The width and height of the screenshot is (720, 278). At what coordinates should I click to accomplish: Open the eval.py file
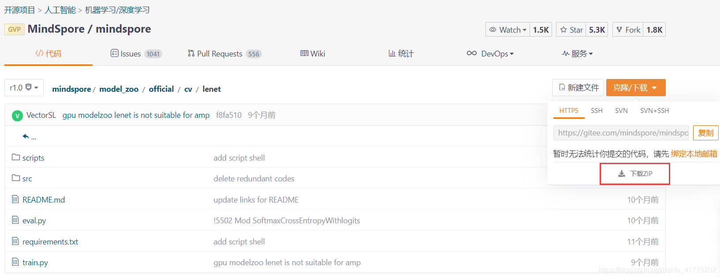(34, 221)
